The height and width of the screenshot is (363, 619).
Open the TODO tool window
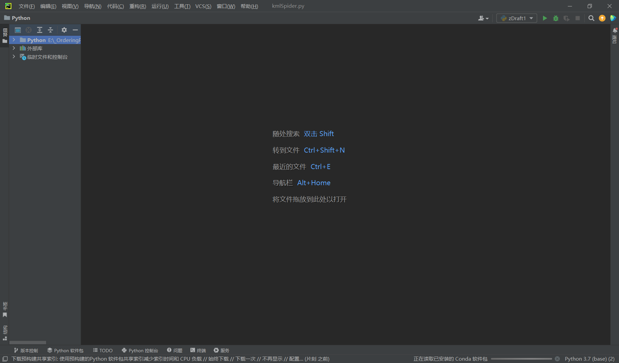[x=103, y=350]
